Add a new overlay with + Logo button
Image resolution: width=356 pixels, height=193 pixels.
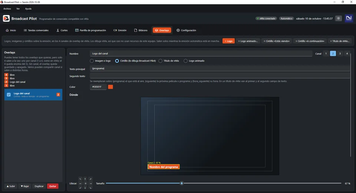pos(229,41)
